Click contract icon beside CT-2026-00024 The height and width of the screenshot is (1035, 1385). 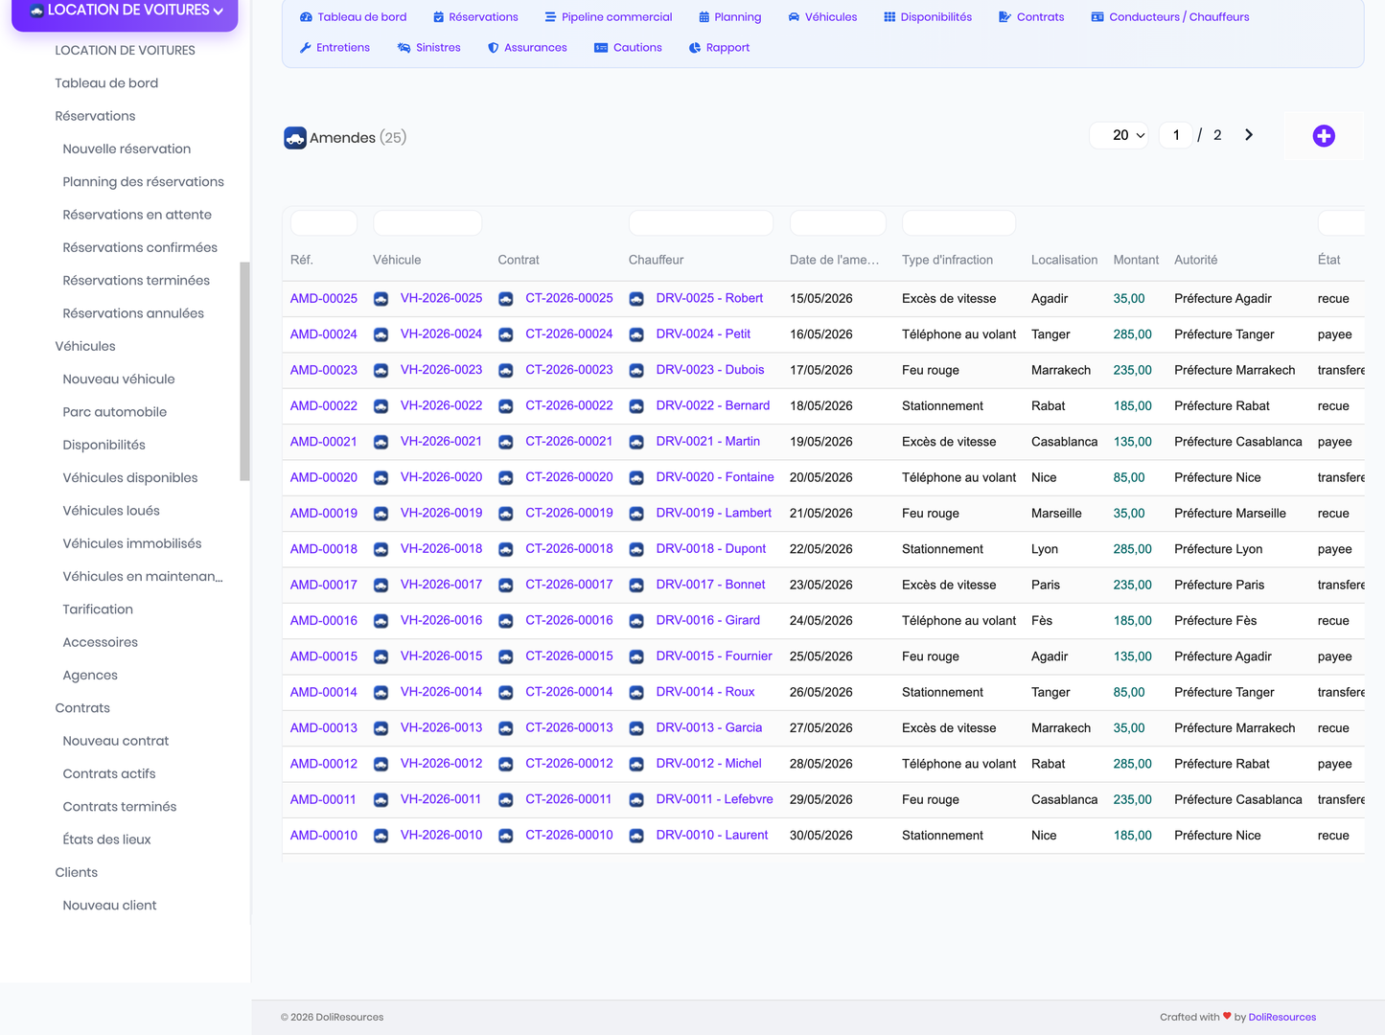[506, 334]
